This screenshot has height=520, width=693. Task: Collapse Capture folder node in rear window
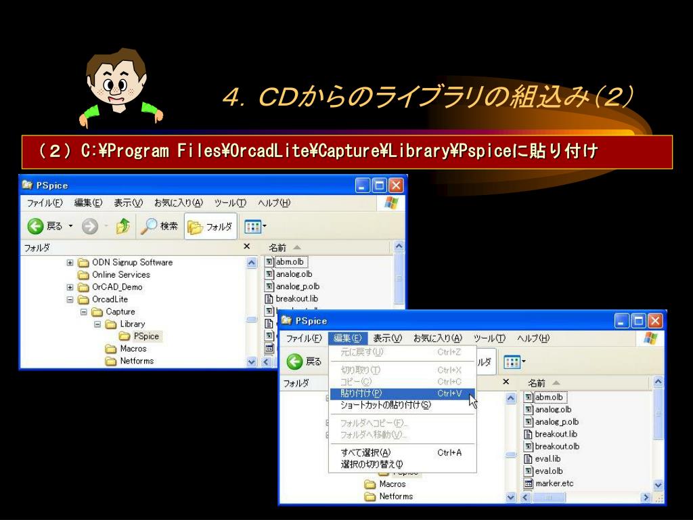83,311
